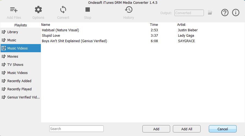The image size is (245, 136).
Task: Click the TV Shows playlist icon
Action: point(4,64)
